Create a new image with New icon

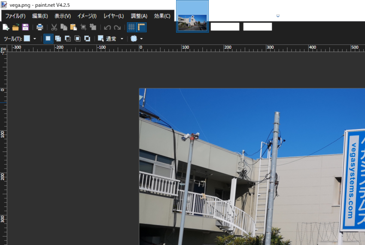click(6, 27)
